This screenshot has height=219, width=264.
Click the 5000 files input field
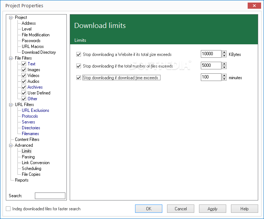[x=211, y=65]
